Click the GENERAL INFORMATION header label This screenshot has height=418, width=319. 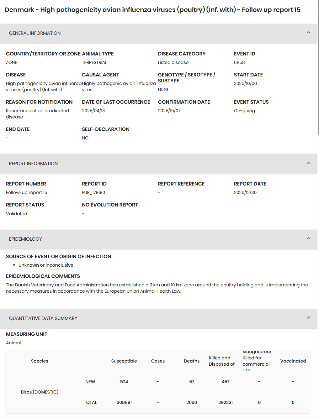point(35,33)
